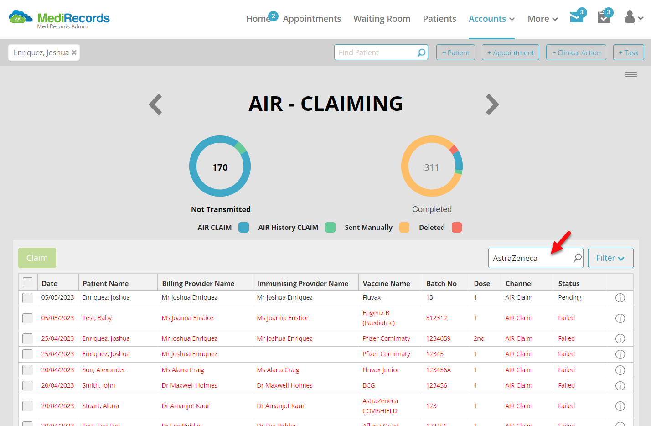Click the AstraZeneca search magnifier icon

pyautogui.click(x=577, y=258)
